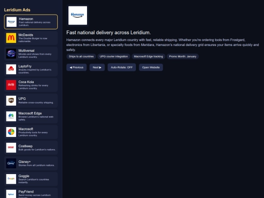Select the Costkeep ad title
Image resolution: width=264 pixels, height=198 pixels.
click(x=25, y=146)
